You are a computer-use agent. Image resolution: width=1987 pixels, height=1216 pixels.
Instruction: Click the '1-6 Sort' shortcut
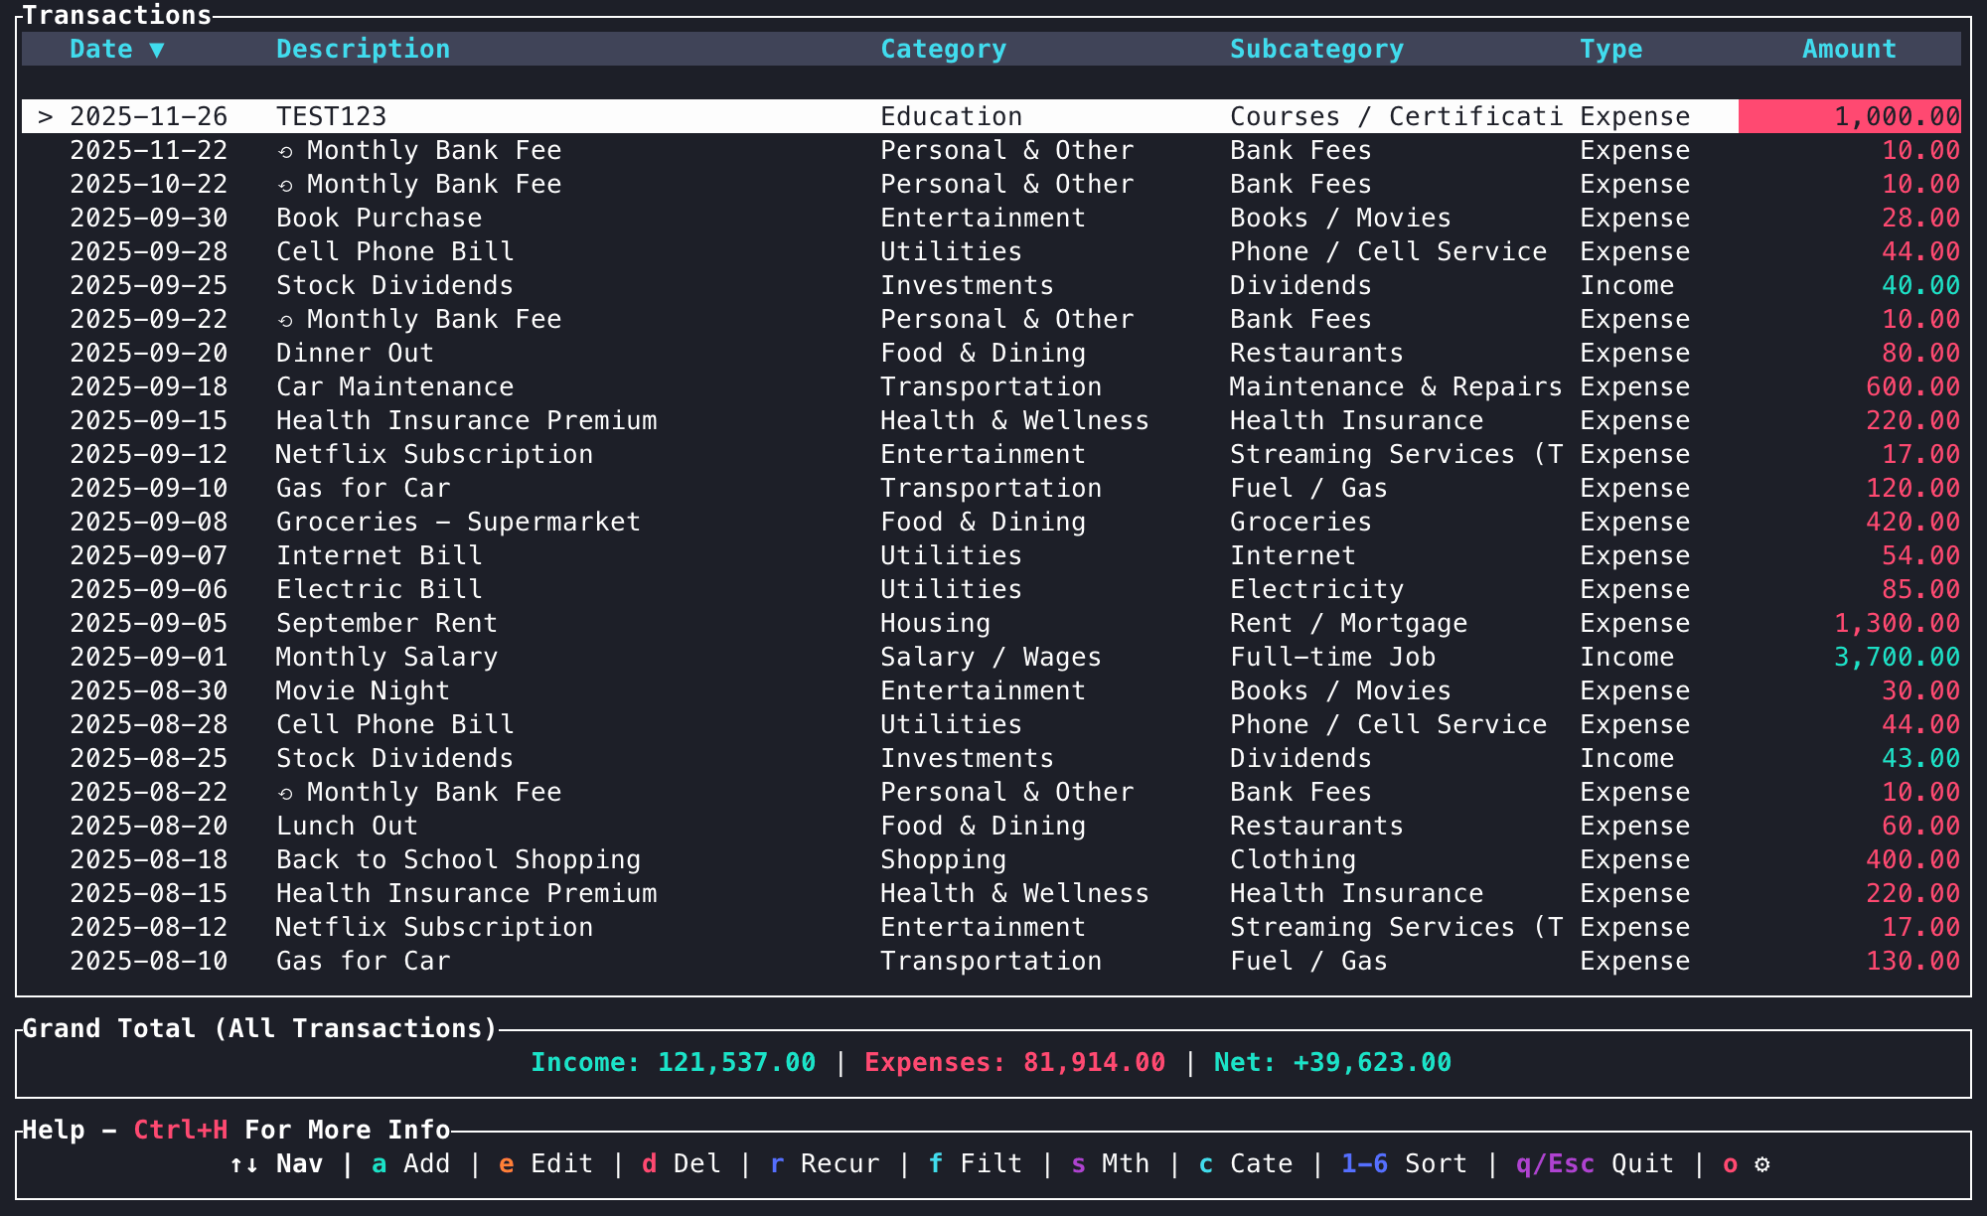click(1404, 1163)
